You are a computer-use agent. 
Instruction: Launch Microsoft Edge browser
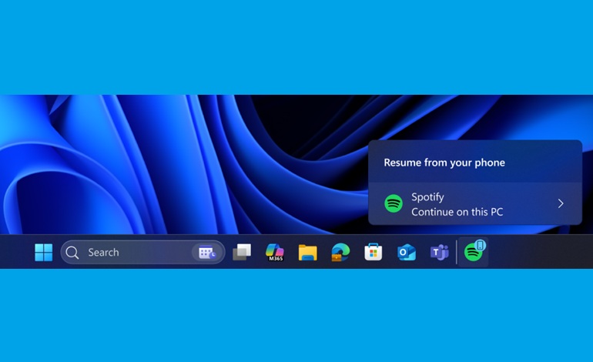[x=340, y=253]
